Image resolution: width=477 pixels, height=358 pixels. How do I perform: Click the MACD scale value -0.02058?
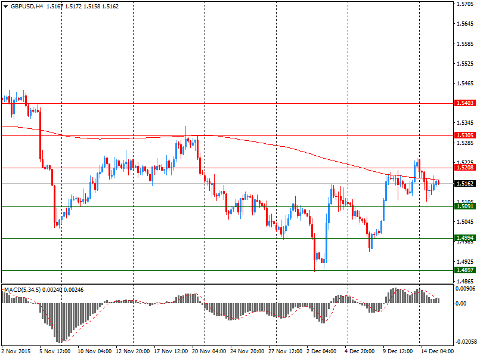tap(465, 341)
